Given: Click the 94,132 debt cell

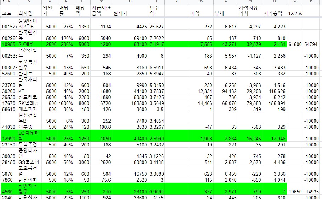Looking at the screenshot, I should (x=226, y=92).
